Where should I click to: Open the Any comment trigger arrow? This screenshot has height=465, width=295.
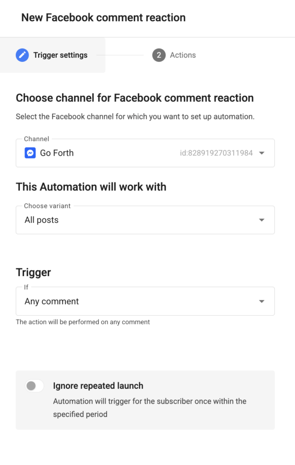(261, 302)
